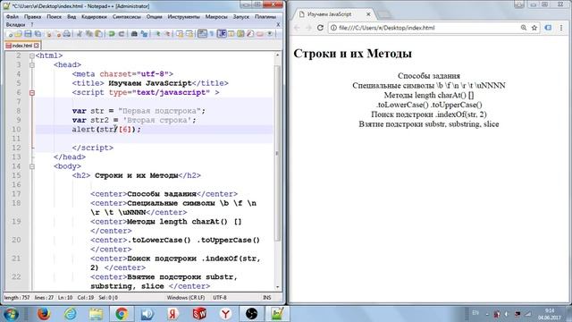The height and width of the screenshot is (322, 572).
Task: Open Yandex Browser from the taskbar
Action: 225,314
